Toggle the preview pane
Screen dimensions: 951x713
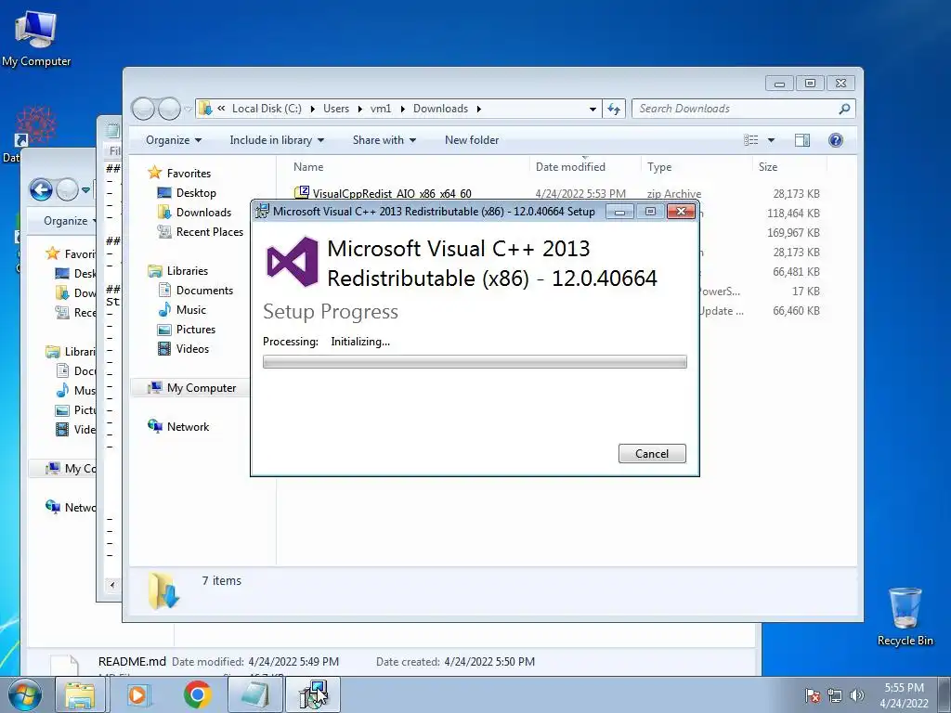pos(802,140)
